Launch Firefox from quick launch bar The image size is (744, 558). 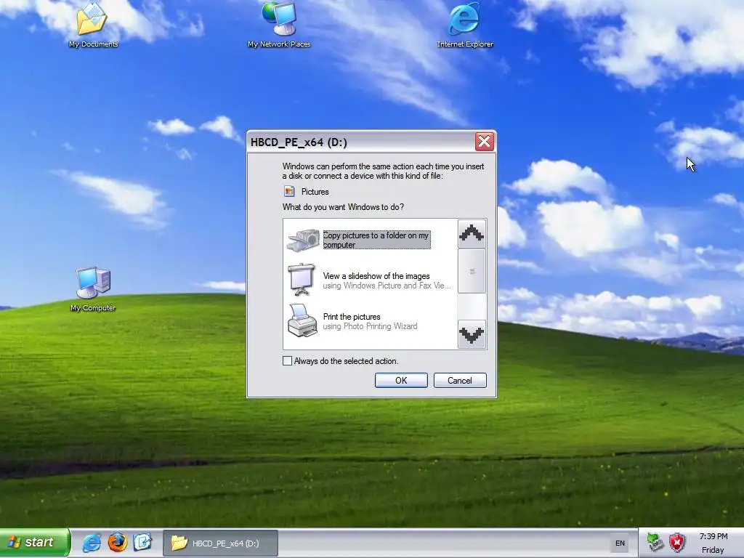click(x=117, y=542)
